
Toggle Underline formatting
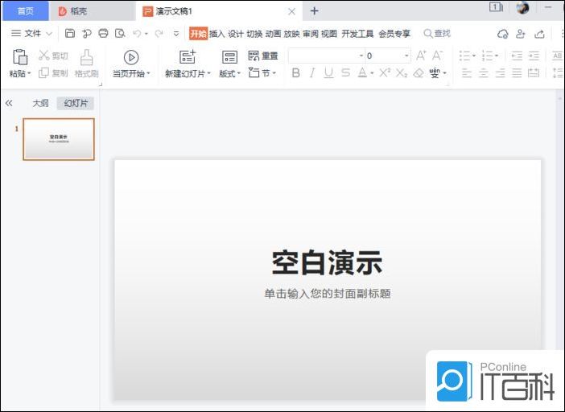(x=328, y=73)
